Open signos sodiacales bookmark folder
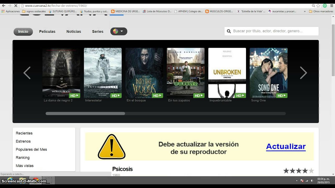Screen dimensions: 335x188 [x=34, y=11]
